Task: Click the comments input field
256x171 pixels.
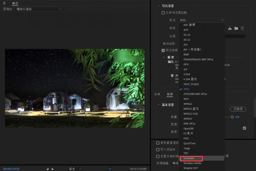Action: point(235,36)
